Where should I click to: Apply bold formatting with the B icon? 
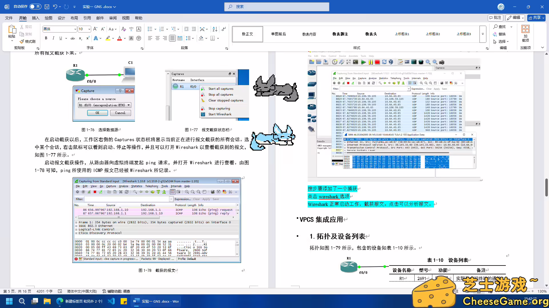pos(46,38)
